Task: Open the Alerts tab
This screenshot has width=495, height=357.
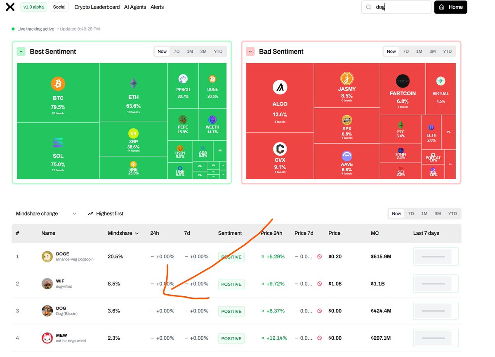Action: [157, 7]
